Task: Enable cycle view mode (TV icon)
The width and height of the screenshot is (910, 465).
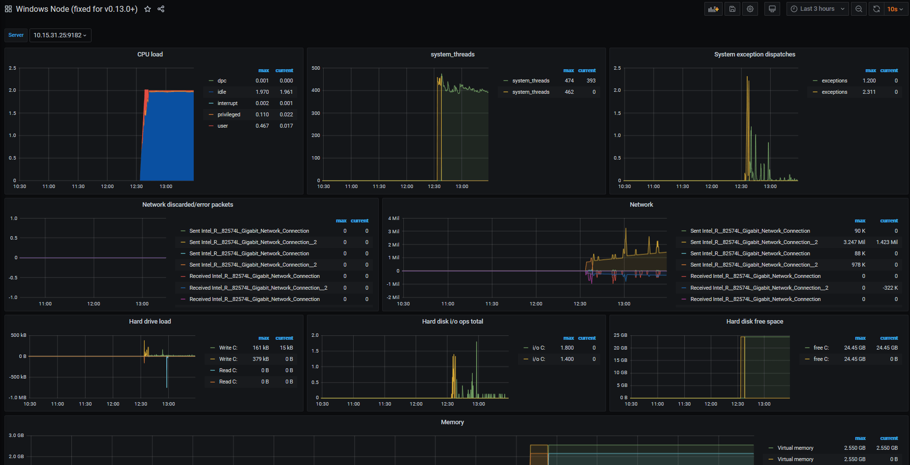Action: 772,8
